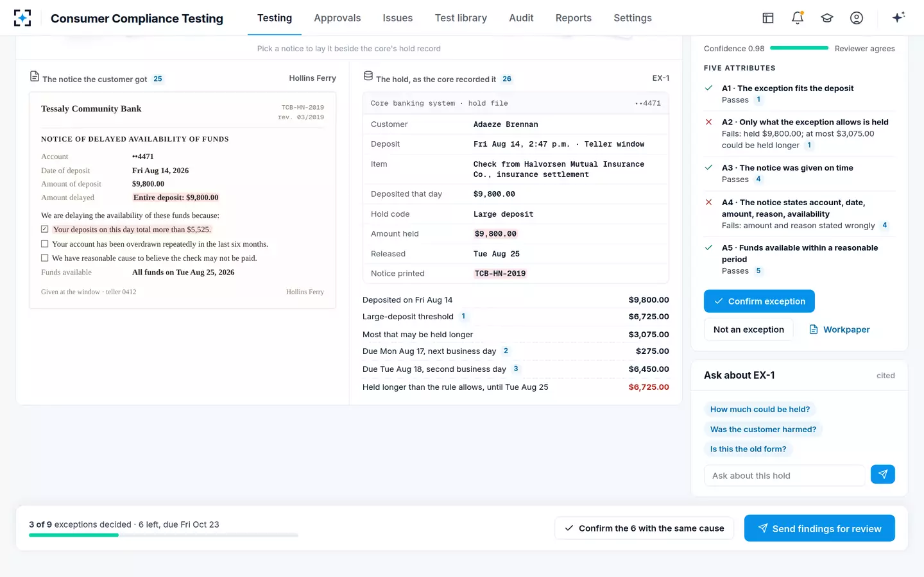Click the database icon beside the hold heading
The width and height of the screenshot is (924, 577).
368,76
